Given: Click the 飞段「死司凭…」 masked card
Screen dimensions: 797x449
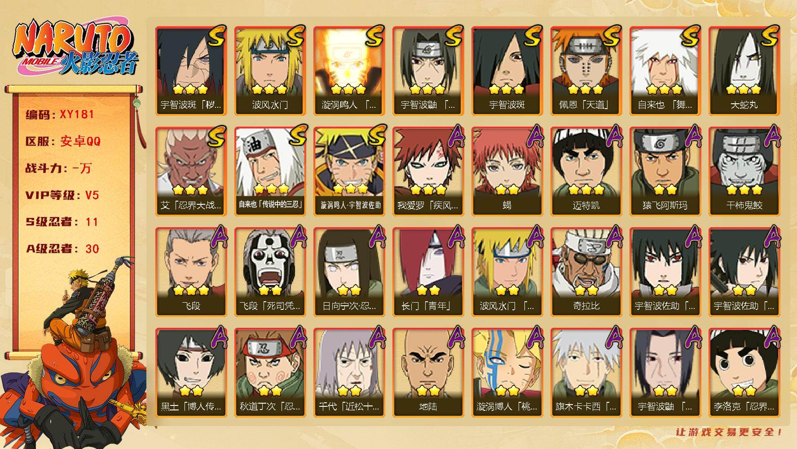Looking at the screenshot, I should pos(270,272).
